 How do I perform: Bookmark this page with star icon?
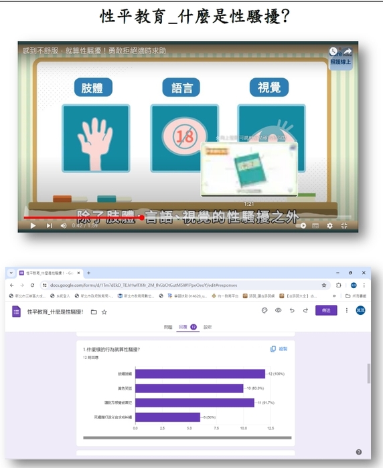pyautogui.click(x=324, y=285)
